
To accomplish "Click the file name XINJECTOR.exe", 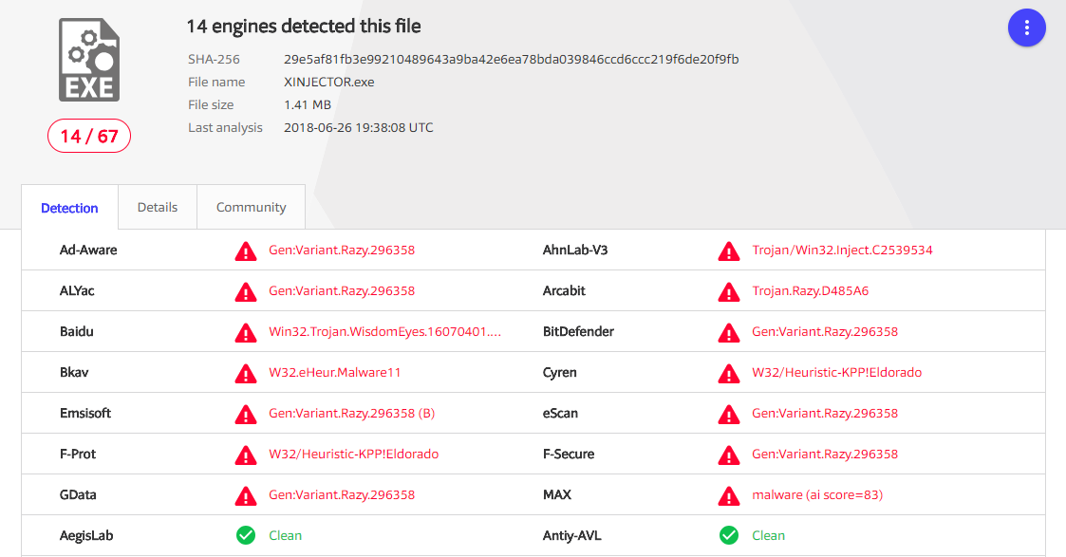I will [329, 83].
